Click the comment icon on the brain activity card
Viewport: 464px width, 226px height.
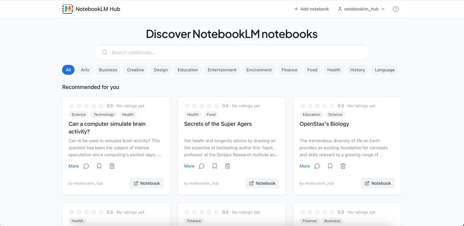tap(86, 166)
